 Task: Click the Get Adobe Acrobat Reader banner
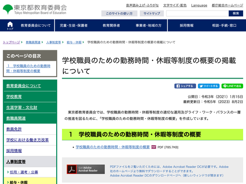coord(86,169)
